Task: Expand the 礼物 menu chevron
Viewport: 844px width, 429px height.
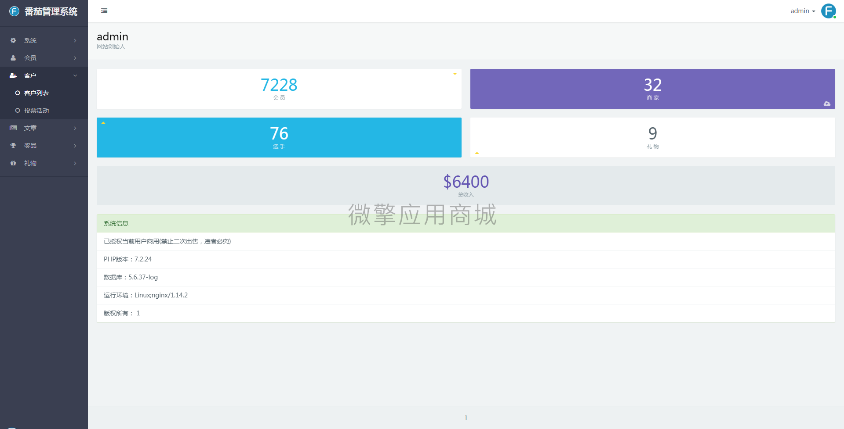Action: click(75, 163)
